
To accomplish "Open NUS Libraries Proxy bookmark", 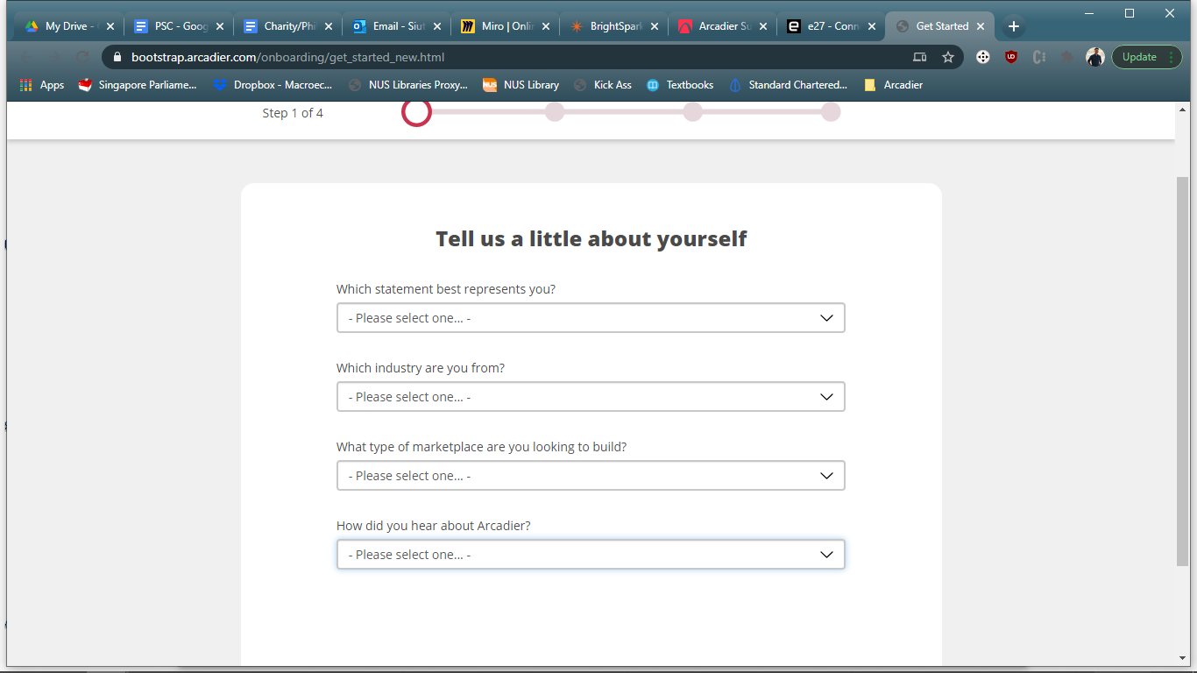I will pyautogui.click(x=408, y=85).
